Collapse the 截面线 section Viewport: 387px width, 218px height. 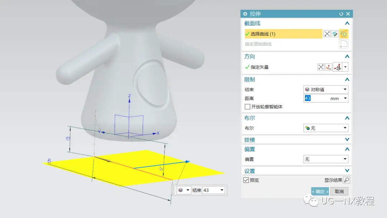pos(347,23)
